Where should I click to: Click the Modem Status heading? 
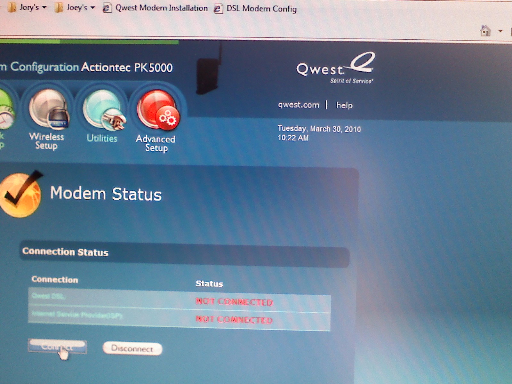(106, 194)
